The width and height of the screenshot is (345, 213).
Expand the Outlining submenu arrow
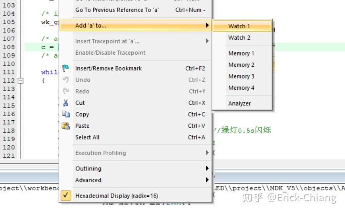pos(207,168)
